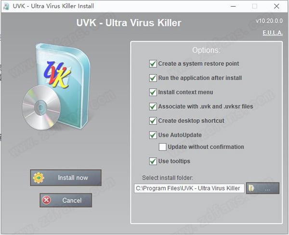Toggle Create desktop shortcut option
Viewport: 289px width, 235px height.
coord(153,121)
